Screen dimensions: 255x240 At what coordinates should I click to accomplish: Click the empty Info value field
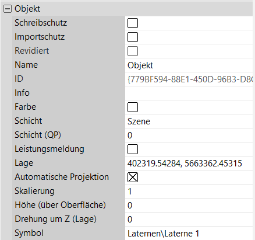point(189,93)
